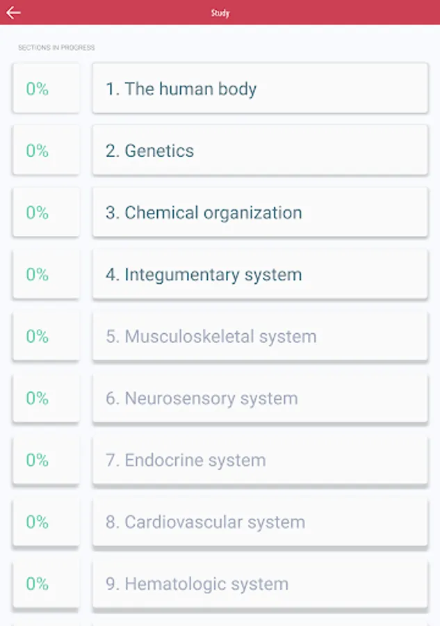
Task: Select 5. Musculoskeletal system section
Action: [x=259, y=336]
